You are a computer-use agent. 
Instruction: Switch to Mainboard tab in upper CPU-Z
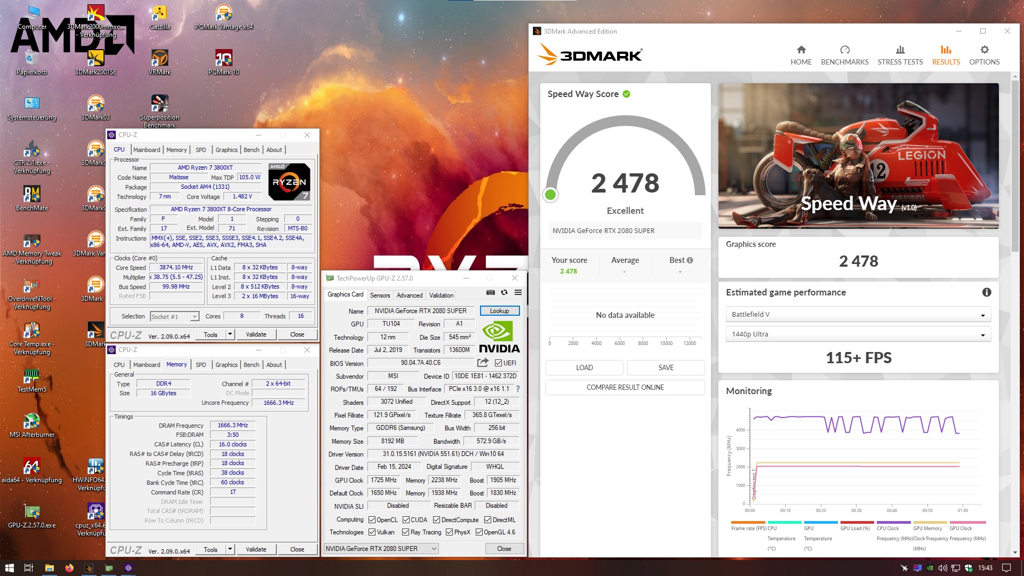147,150
